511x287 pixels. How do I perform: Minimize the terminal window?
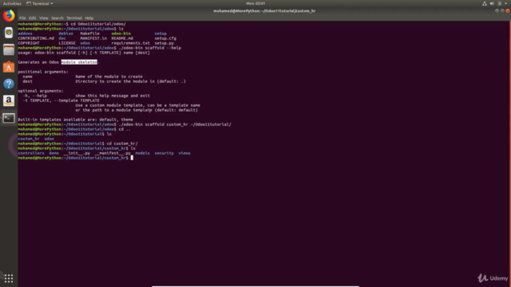pos(497,10)
